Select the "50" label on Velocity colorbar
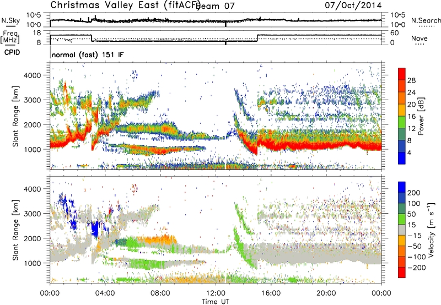This screenshot has height=305, width=441. click(x=411, y=214)
